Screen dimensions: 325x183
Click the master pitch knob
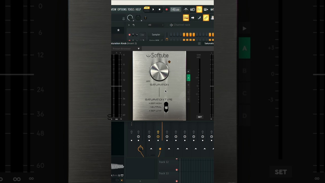138,18
